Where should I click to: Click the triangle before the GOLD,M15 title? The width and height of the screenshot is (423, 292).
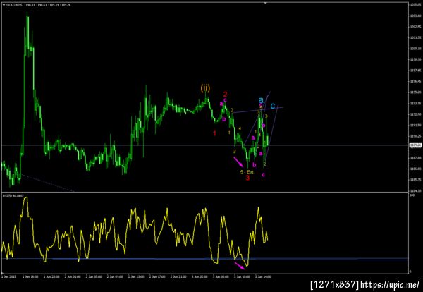[4, 5]
